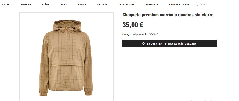Viewport: 239px width, 101px height.
Task: Select the BABY navigation item
Action: tap(64, 5)
